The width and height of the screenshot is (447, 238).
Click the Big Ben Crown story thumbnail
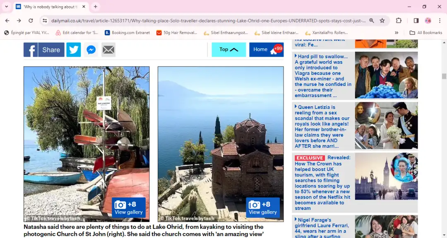coord(386,176)
